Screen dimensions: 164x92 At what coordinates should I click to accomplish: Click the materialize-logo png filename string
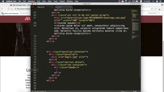point(96,18)
